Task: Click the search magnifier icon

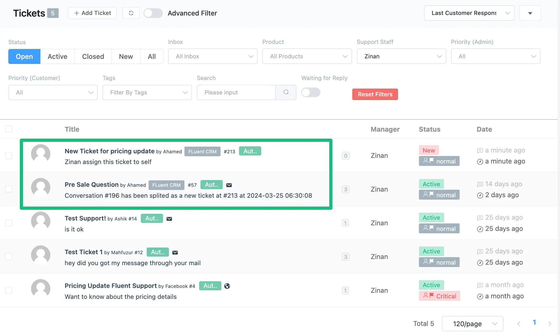Action: (286, 92)
